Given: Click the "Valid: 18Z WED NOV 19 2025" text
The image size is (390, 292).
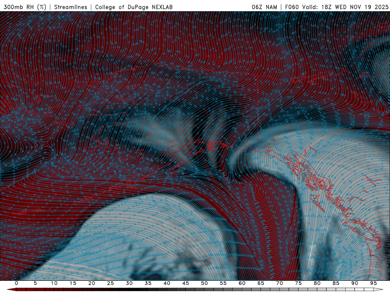Looking at the screenshot, I should point(345,7).
